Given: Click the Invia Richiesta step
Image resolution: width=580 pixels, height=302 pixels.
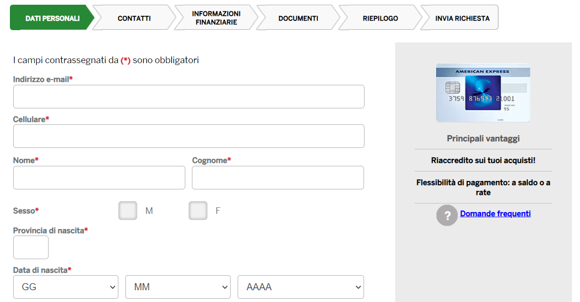Looking at the screenshot, I should (x=462, y=18).
